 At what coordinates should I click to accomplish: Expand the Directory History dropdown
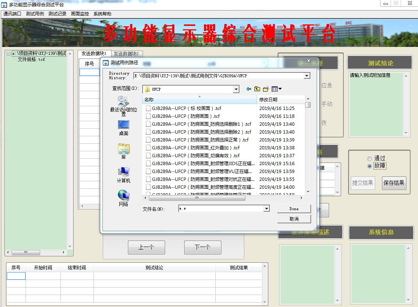tap(307, 76)
